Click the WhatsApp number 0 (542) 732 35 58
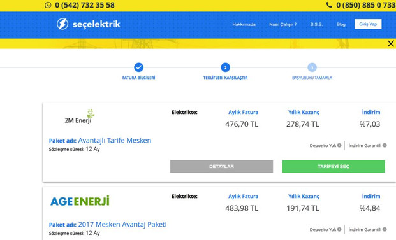The width and height of the screenshot is (396, 240). [85, 5]
